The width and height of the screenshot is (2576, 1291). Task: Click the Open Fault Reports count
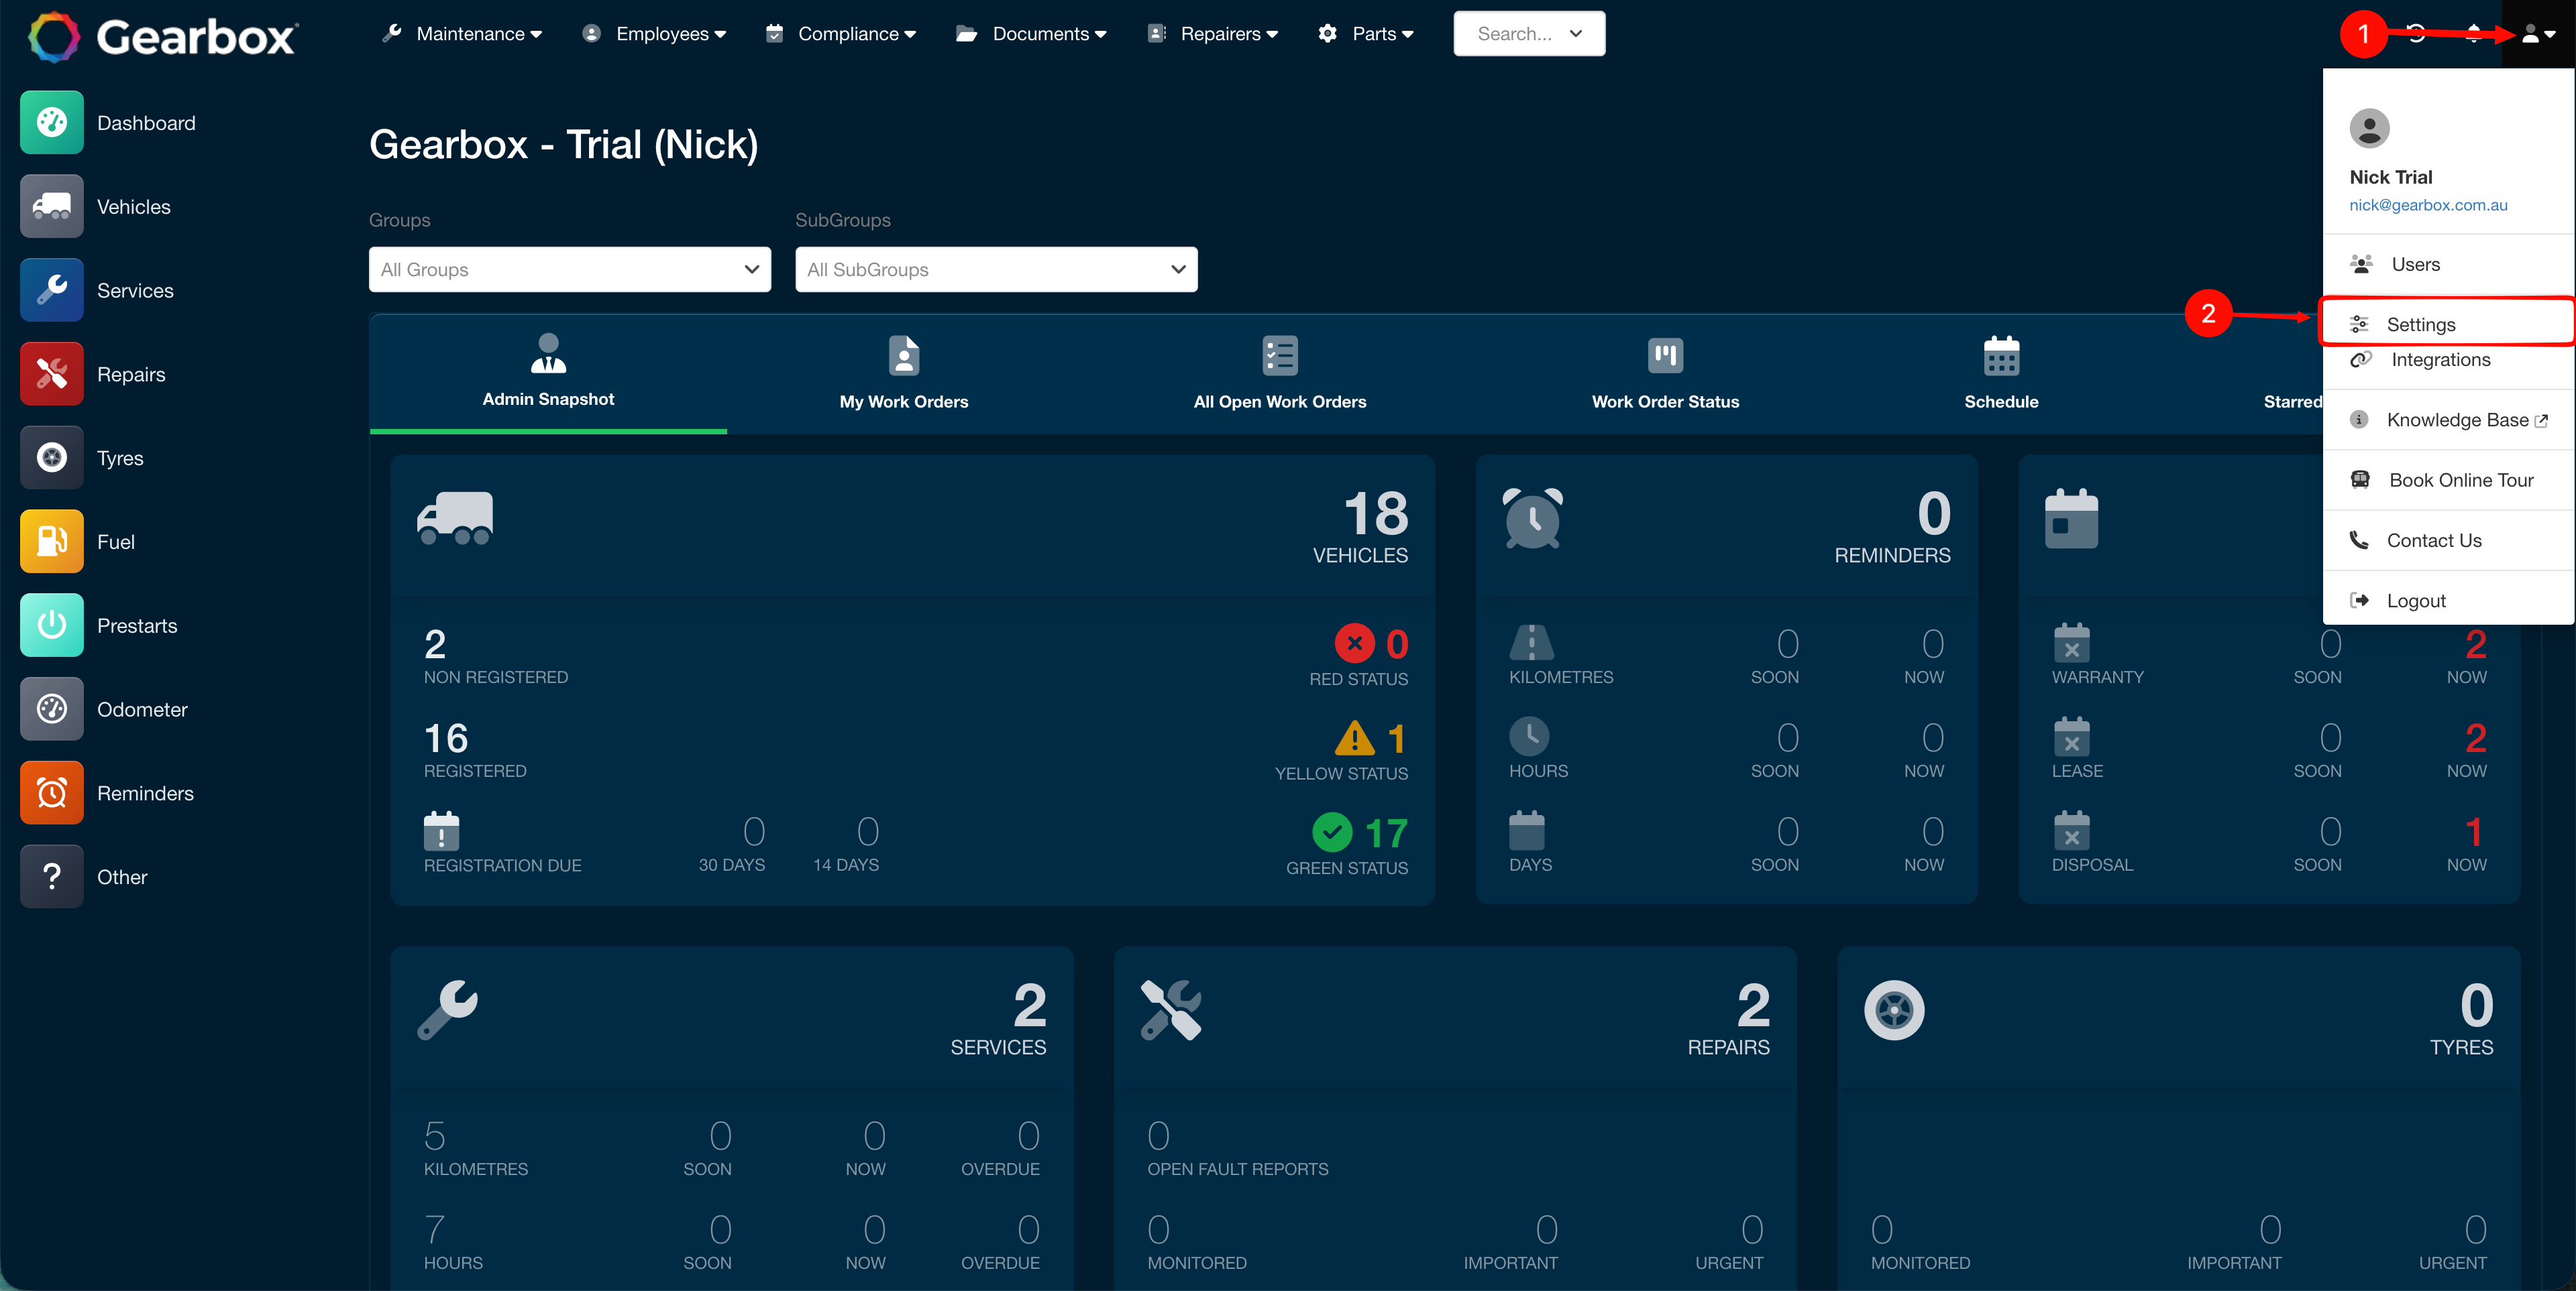[x=1158, y=1136]
